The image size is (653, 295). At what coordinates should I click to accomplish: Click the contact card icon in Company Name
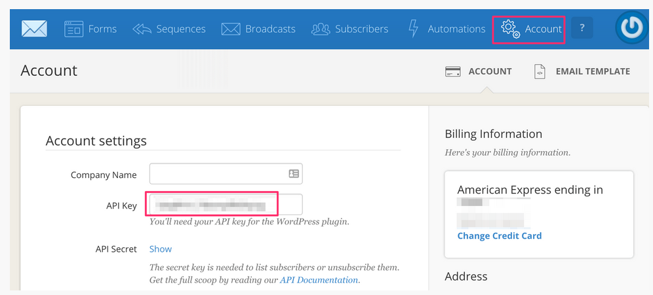(x=294, y=174)
